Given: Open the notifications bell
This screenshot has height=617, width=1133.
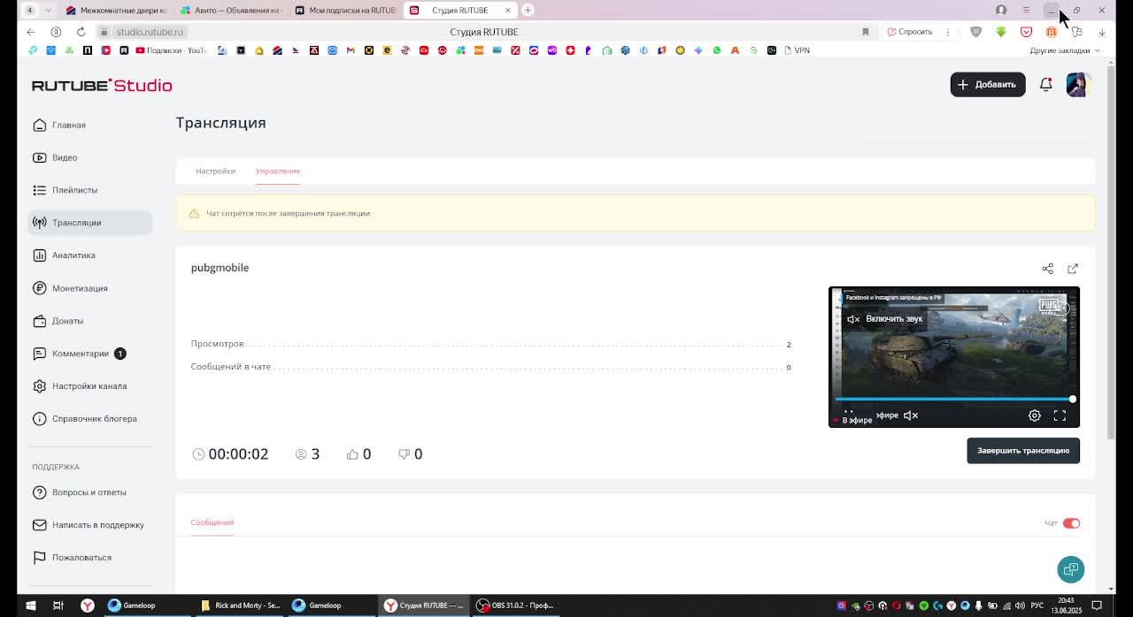Looking at the screenshot, I should point(1045,85).
